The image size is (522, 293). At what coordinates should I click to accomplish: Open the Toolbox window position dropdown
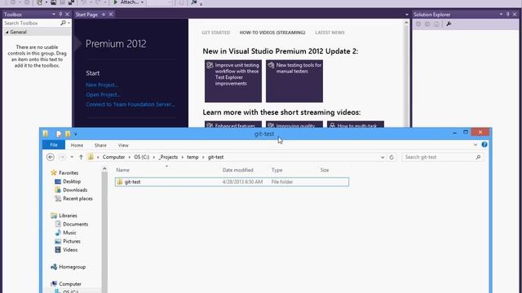(x=54, y=15)
